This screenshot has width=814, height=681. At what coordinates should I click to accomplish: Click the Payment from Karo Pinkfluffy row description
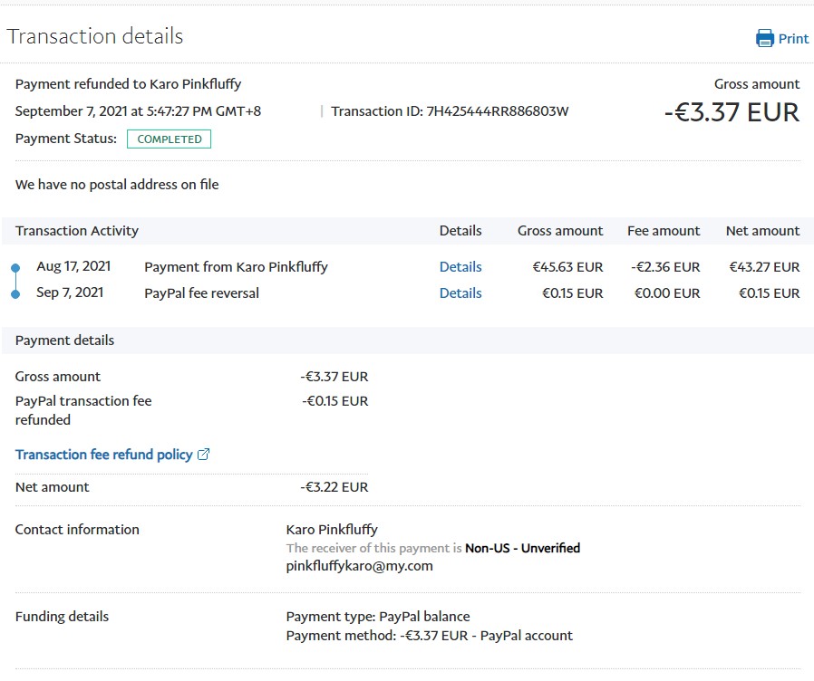(236, 267)
